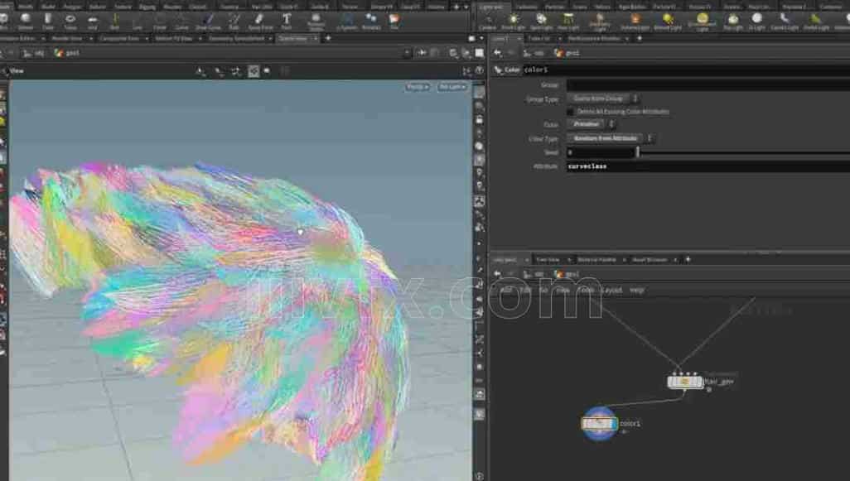The image size is (850, 481).
Task: Add a Camera from the lights shelf
Action: tap(487, 22)
